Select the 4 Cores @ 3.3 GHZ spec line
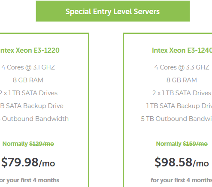Image resolution: width=212 pixels, height=187 pixels. [182, 67]
